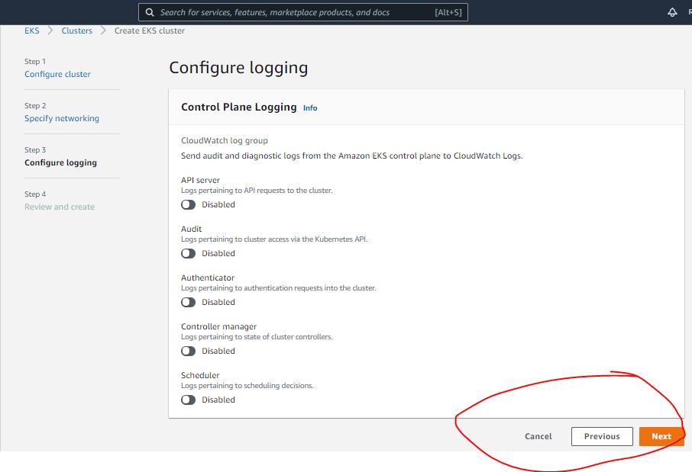Click the Configure logging page heading
The width and height of the screenshot is (692, 472).
[238, 68]
